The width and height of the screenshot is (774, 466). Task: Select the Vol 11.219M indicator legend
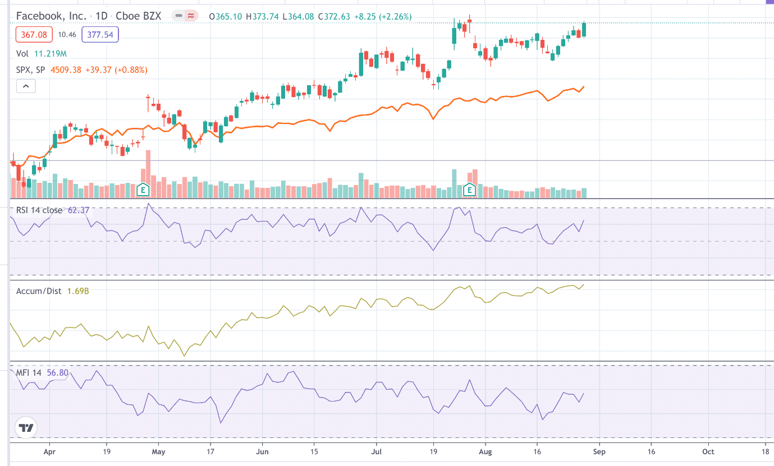tap(42, 54)
